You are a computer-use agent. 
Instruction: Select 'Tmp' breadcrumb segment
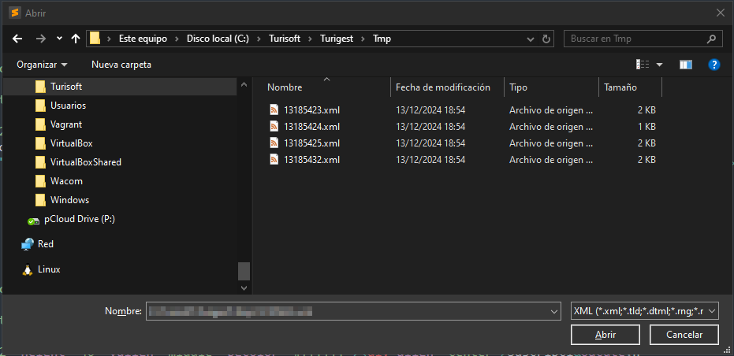pyautogui.click(x=382, y=39)
